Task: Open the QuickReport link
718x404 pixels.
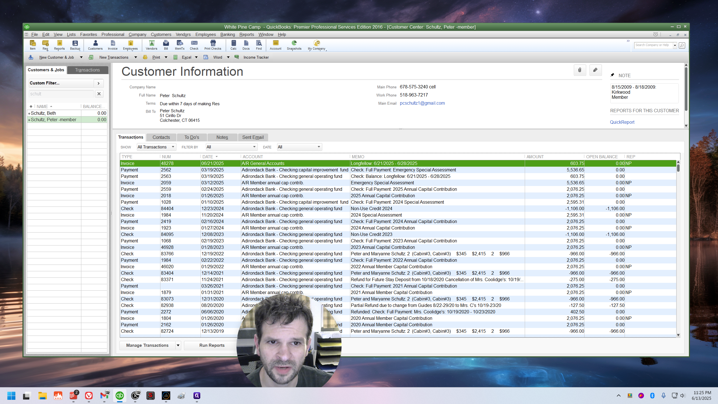Action: tap(622, 122)
